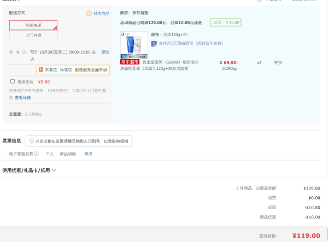Click the 商家: 京东自营 label
The height and width of the screenshot is (242, 328).
[134, 13]
